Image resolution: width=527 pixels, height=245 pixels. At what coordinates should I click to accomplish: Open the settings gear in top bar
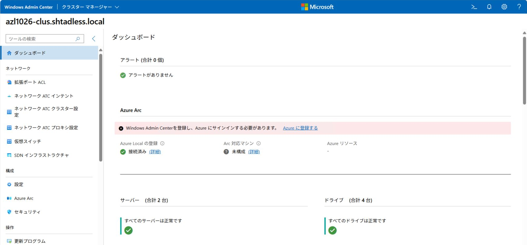(x=504, y=7)
